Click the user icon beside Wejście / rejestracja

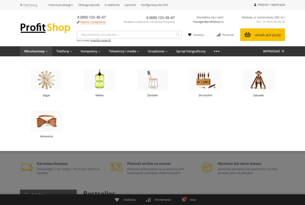click(255, 5)
